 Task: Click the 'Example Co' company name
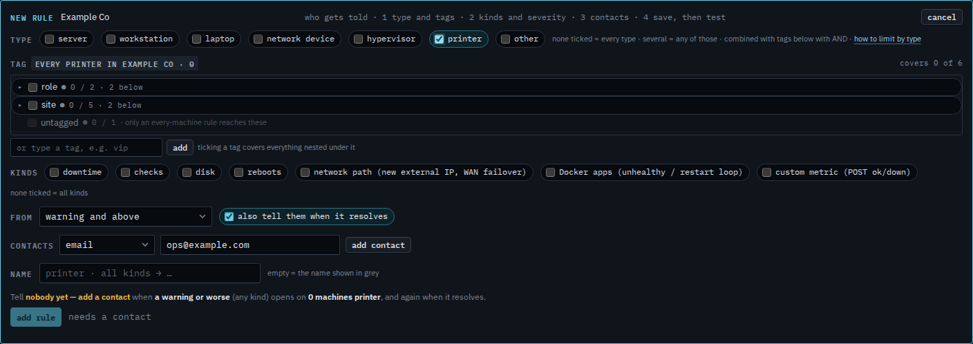tap(85, 17)
